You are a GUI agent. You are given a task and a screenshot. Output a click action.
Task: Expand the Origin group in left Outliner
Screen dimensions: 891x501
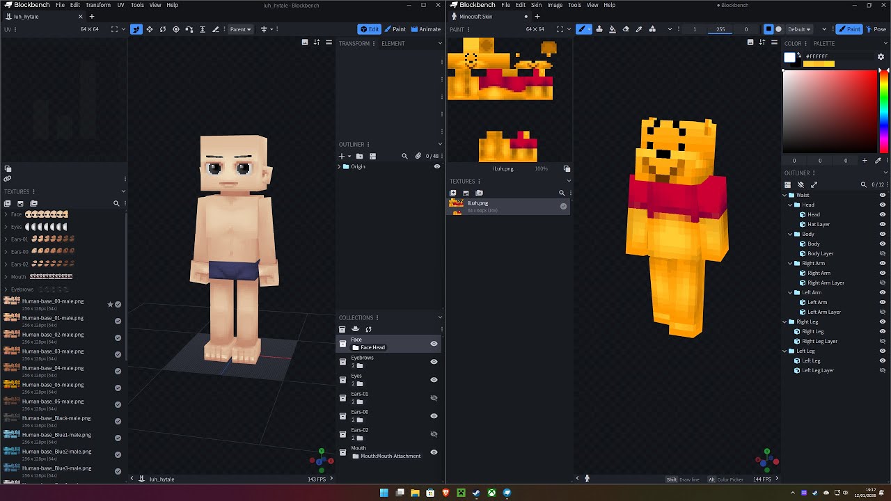[x=340, y=166]
